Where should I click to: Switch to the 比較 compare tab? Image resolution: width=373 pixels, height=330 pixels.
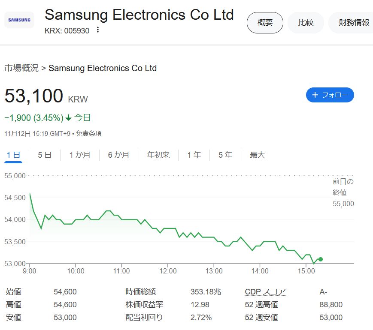(x=306, y=23)
